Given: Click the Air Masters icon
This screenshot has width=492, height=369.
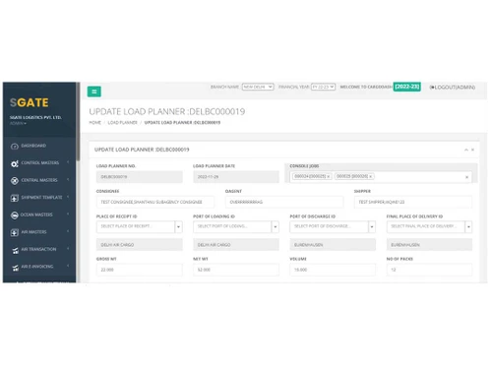Looking at the screenshot, I should click(x=15, y=232).
